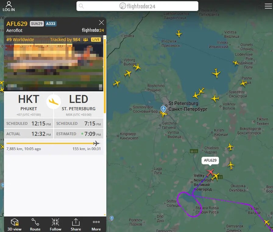The width and height of the screenshot is (273, 232).
Task: Click the yellow departure plane icon between HKT and LED
Action: tap(54, 102)
